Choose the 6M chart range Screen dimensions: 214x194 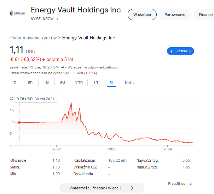click(x=63, y=83)
